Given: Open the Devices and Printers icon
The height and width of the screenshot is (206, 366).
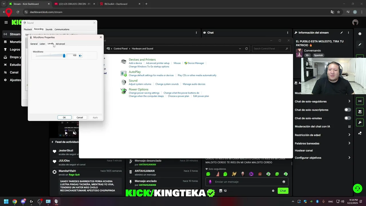Looking at the screenshot, I should 124,62.
